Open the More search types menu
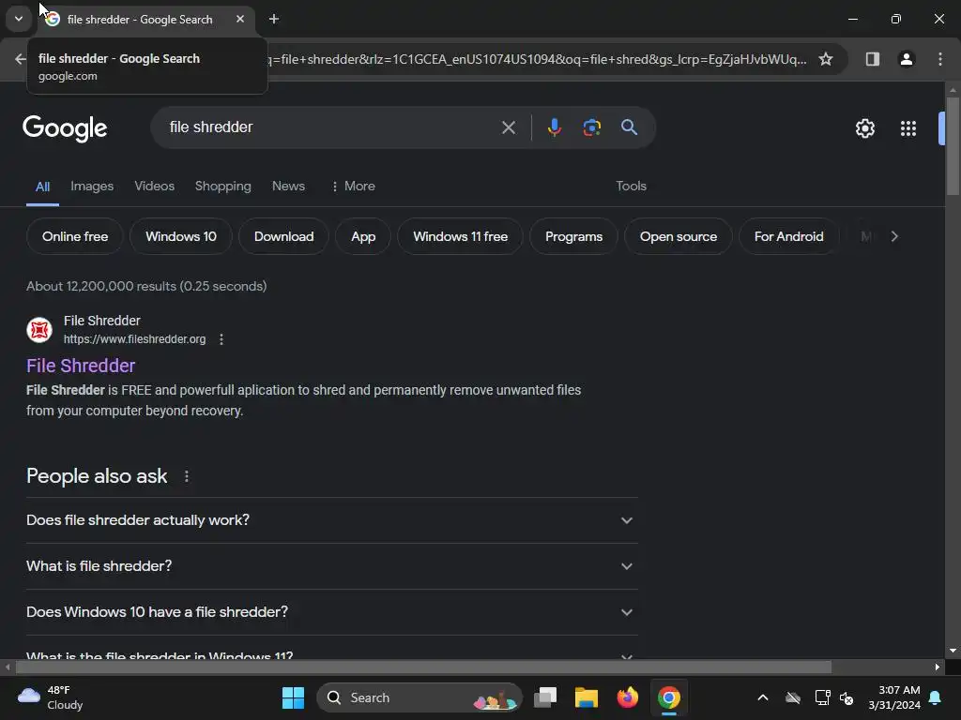961x720 pixels. (353, 187)
